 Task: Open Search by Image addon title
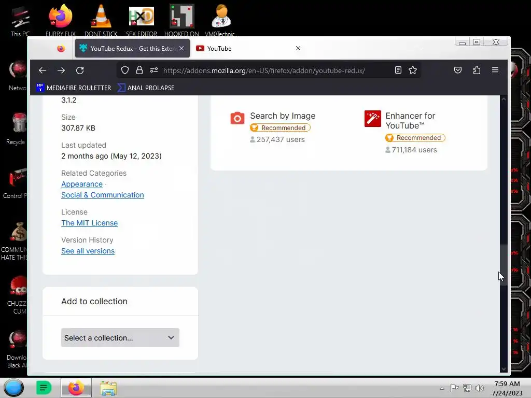tap(283, 116)
